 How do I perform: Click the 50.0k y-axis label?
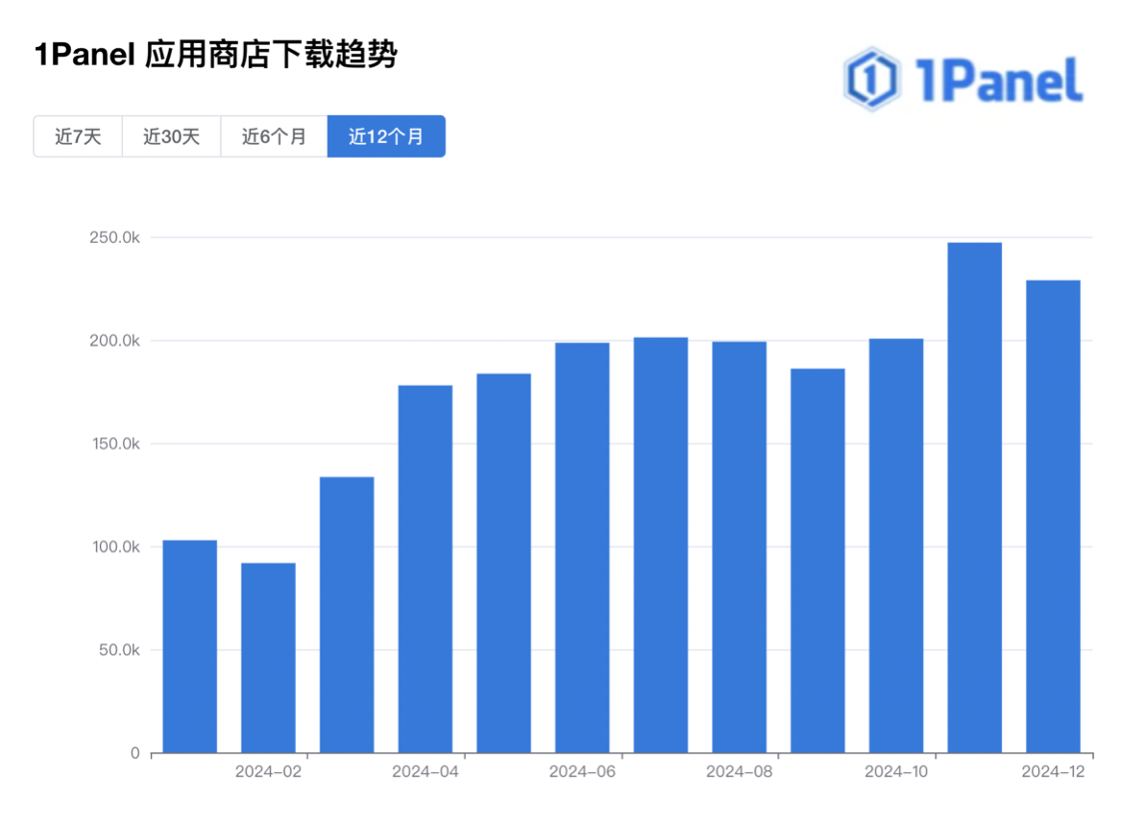click(x=119, y=649)
